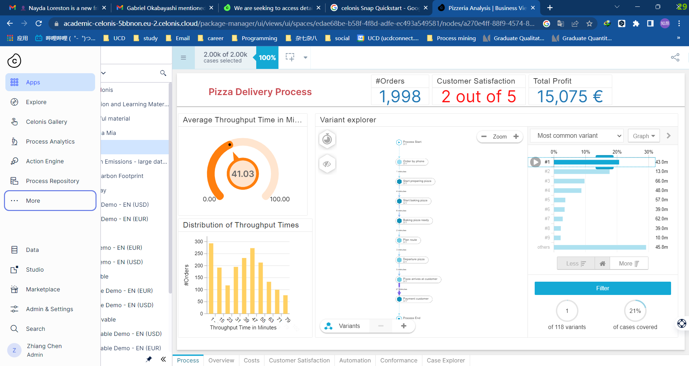This screenshot has width=689, height=366.
Task: Zoom out the process graph with minus
Action: [484, 136]
